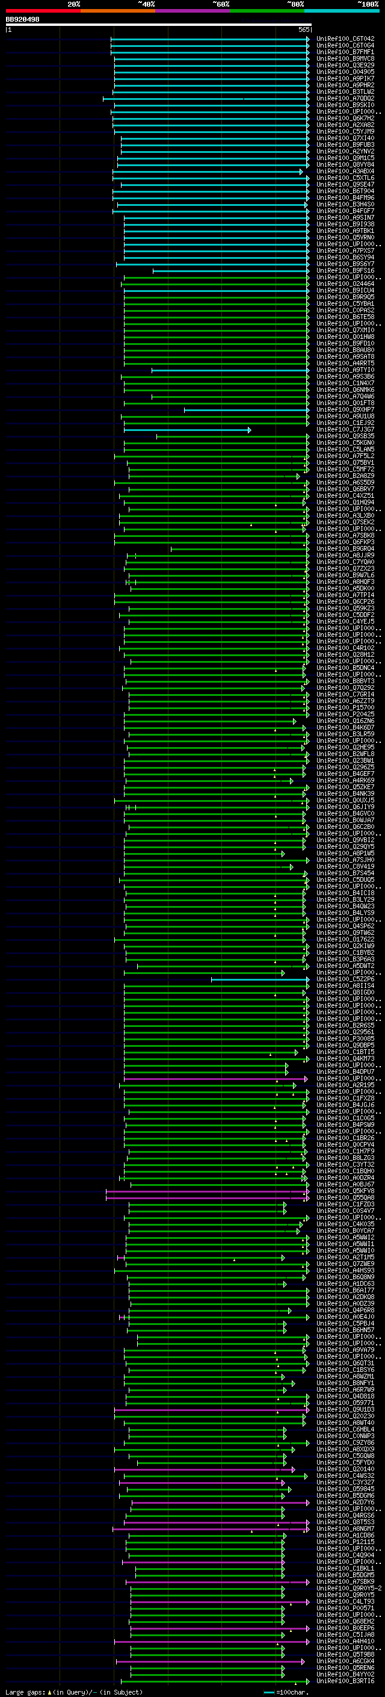Image resolution: width=385 pixels, height=1697 pixels.
Task: Click hit label UniRef100_B9SKI0
Action: pos(345,105)
